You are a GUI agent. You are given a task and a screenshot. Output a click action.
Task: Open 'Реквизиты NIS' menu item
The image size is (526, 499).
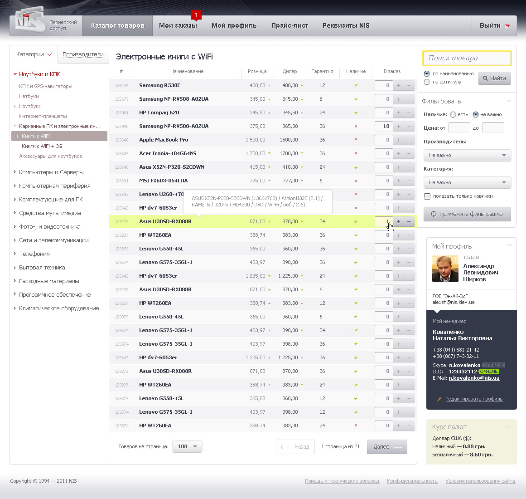[346, 25]
